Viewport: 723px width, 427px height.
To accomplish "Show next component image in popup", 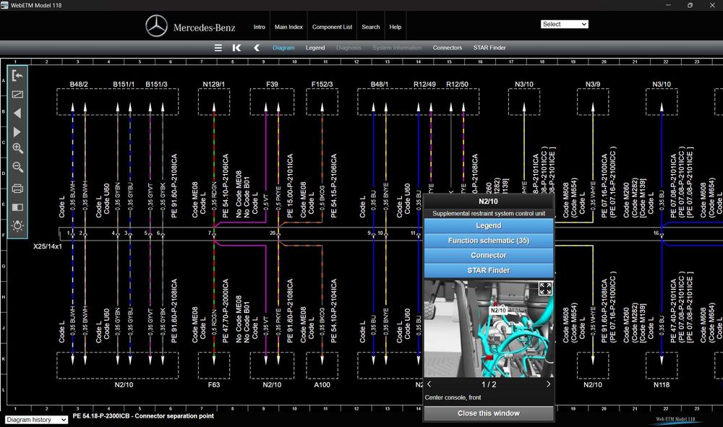I will pyautogui.click(x=548, y=384).
